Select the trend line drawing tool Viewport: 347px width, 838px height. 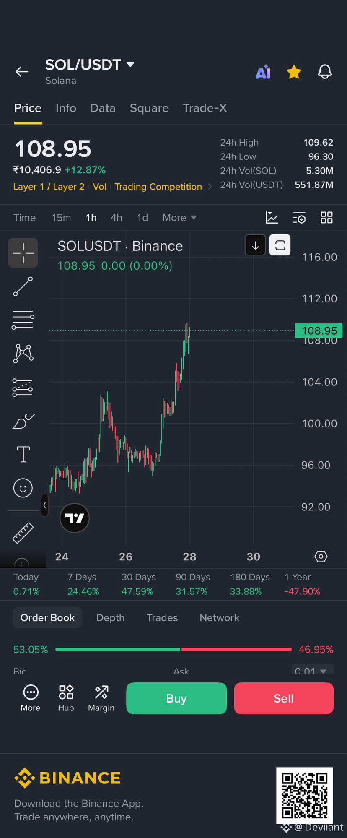click(x=23, y=286)
